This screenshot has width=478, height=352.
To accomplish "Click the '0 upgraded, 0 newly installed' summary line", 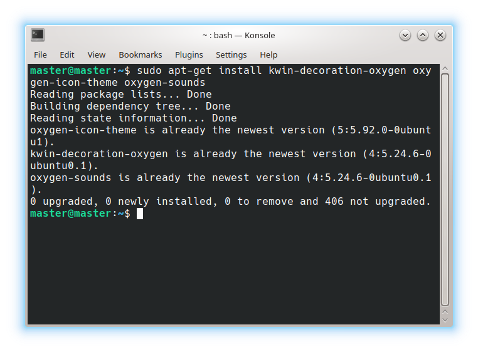I will coord(230,201).
